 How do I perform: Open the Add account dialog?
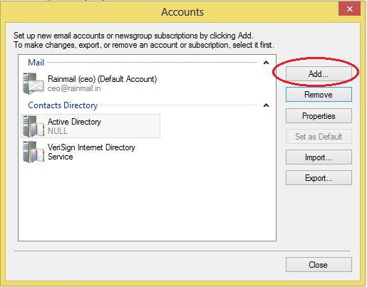coord(319,74)
